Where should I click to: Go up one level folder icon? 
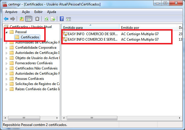coord(22,19)
